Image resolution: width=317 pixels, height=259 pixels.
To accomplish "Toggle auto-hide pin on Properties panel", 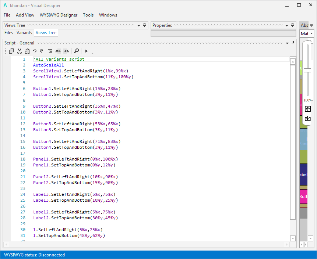I will pos(293,25).
